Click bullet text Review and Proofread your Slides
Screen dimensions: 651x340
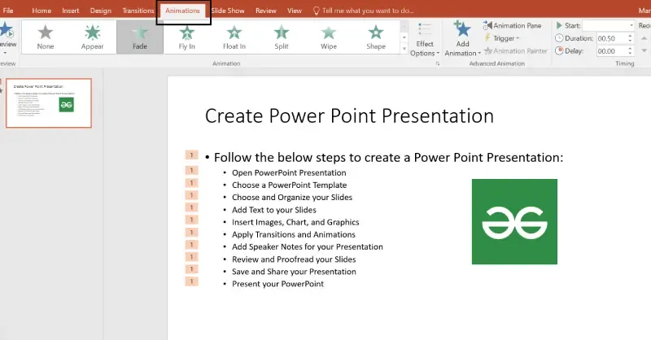pos(294,259)
